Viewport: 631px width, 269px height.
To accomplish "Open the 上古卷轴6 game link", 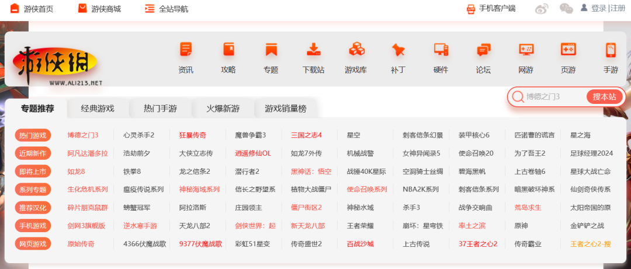I will tap(530, 172).
